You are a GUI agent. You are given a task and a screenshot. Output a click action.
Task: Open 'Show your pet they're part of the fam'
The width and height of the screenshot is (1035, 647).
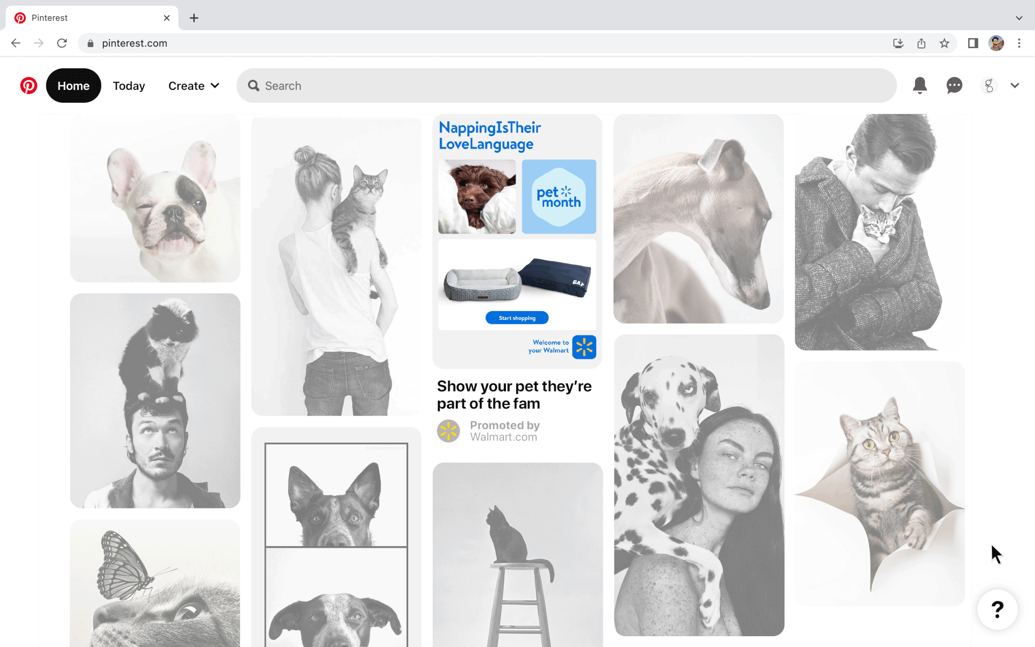click(514, 395)
